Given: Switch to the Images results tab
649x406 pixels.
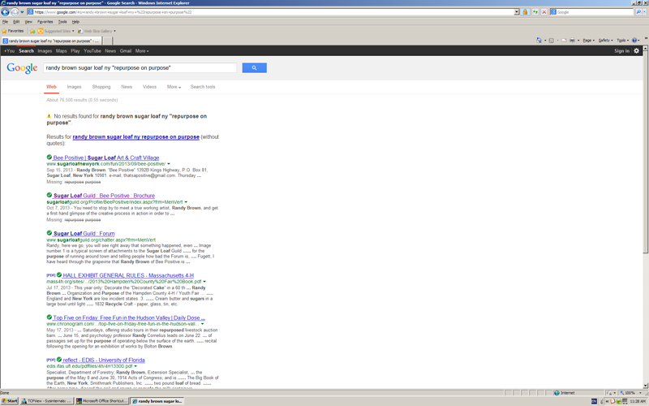Looking at the screenshot, I should (74, 87).
